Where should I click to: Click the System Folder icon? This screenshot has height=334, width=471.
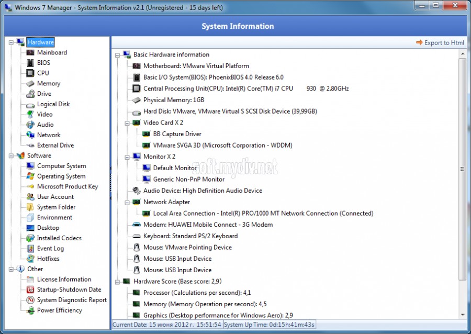pyautogui.click(x=30, y=207)
